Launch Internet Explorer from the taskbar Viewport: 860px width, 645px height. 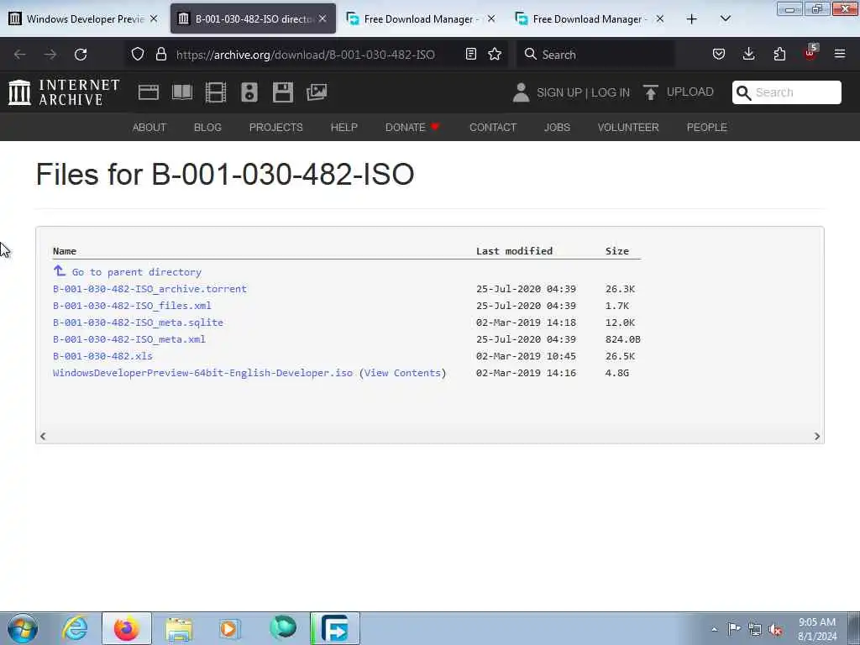(75, 628)
